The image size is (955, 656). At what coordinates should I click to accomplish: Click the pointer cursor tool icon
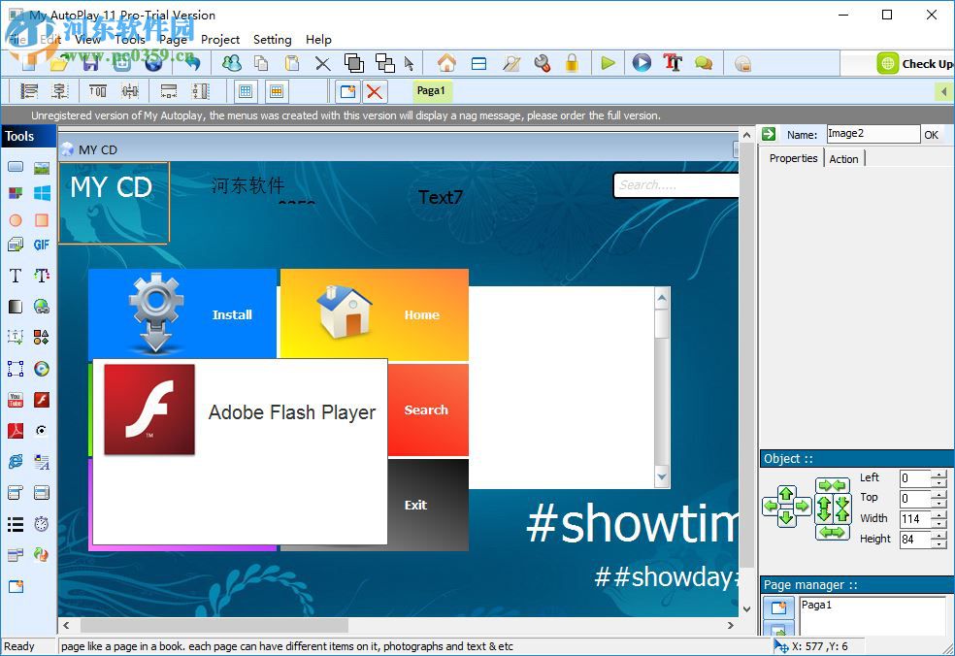[410, 63]
